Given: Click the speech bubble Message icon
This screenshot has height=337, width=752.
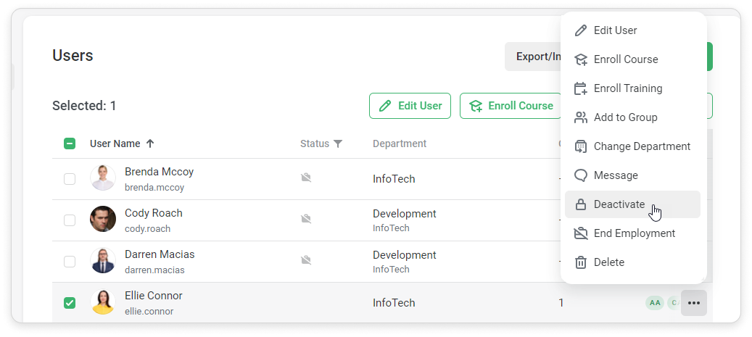Looking at the screenshot, I should [580, 175].
